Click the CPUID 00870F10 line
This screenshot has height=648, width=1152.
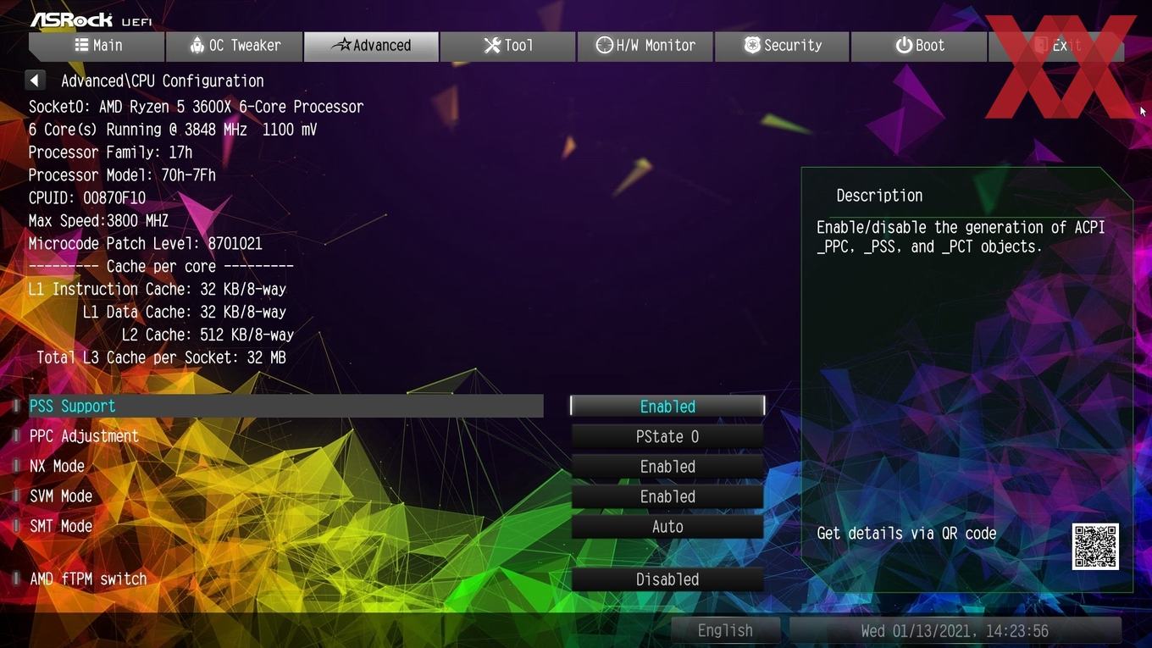[87, 198]
